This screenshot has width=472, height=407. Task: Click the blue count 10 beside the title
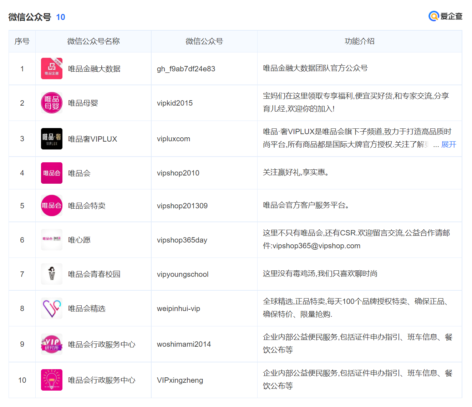coord(61,17)
